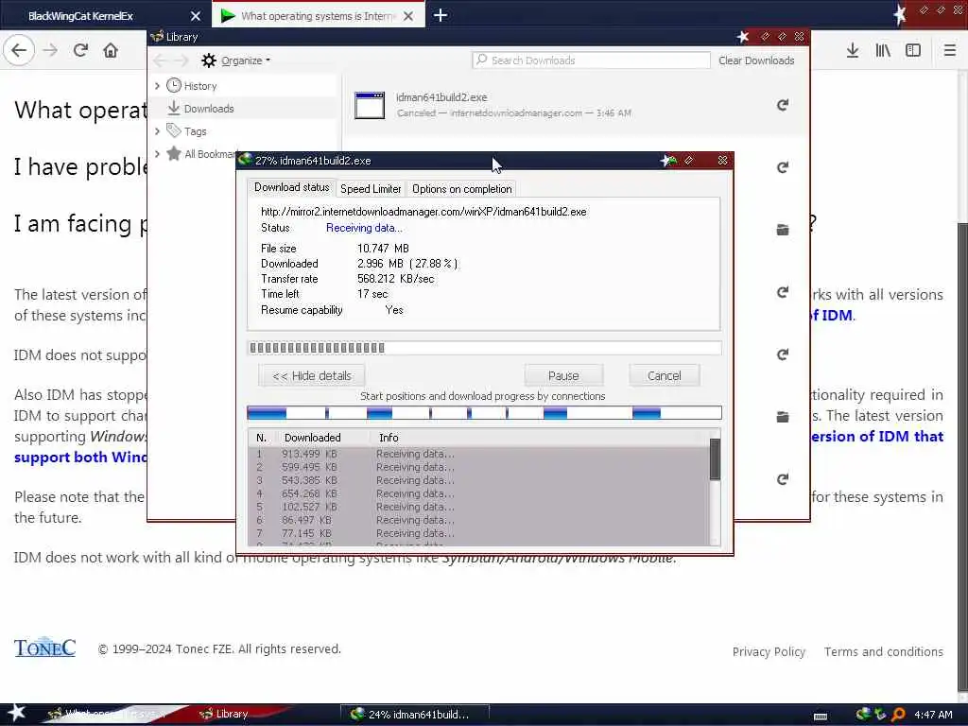Open Options on completion tab

tap(461, 189)
